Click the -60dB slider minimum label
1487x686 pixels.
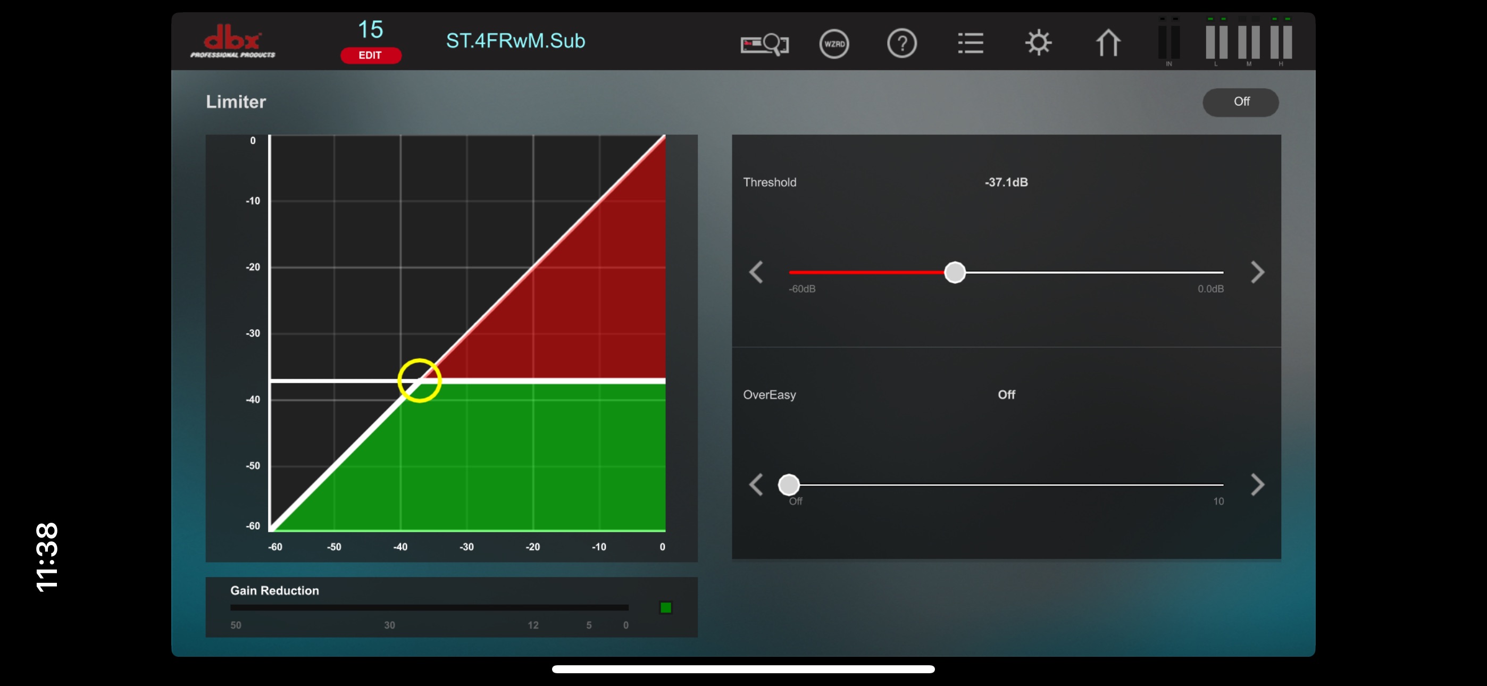tap(802, 289)
